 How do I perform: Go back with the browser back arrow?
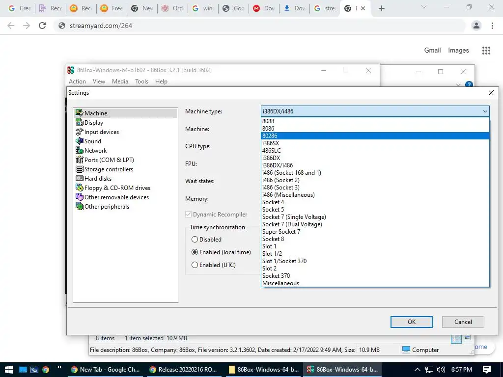click(11, 26)
